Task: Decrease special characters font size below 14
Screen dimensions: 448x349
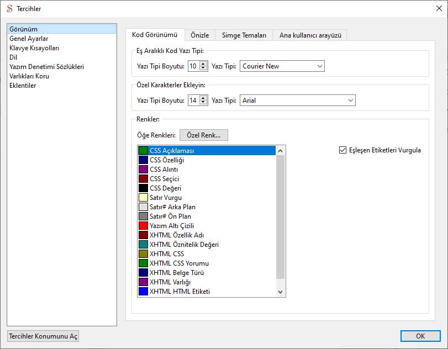Action: pos(203,103)
